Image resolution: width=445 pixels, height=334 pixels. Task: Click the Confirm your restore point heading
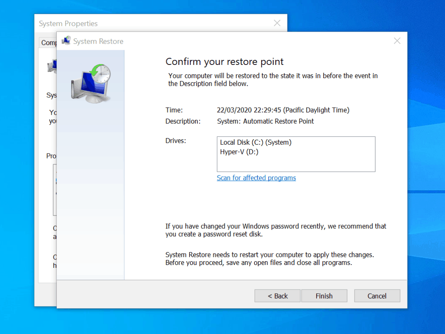point(225,62)
